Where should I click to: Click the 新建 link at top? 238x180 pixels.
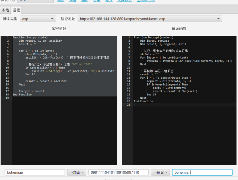click(73, 1)
